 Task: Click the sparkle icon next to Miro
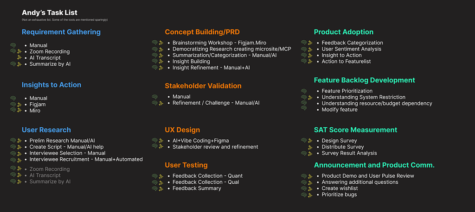click(x=19, y=111)
